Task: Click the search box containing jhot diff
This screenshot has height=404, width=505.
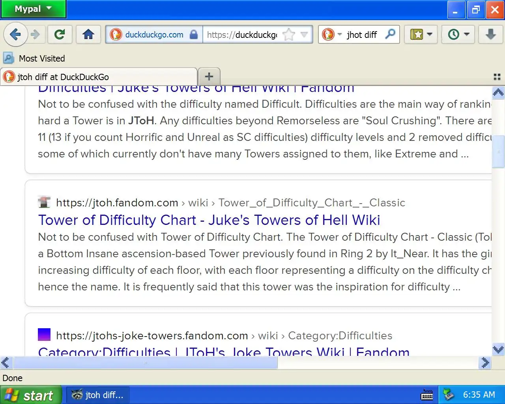Action: 362,35
